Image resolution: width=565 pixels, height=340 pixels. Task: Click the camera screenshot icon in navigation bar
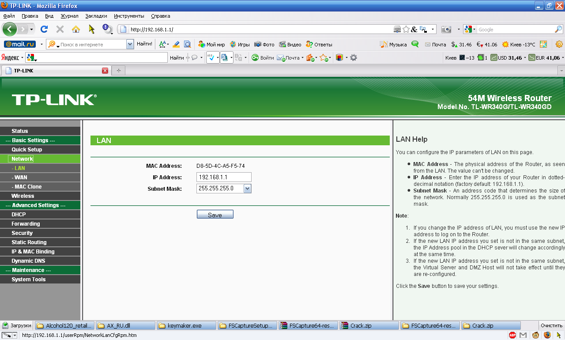click(447, 30)
